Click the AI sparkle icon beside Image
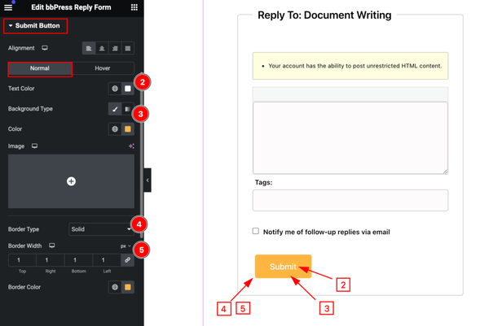Screen dimensions: 489x326 131,146
